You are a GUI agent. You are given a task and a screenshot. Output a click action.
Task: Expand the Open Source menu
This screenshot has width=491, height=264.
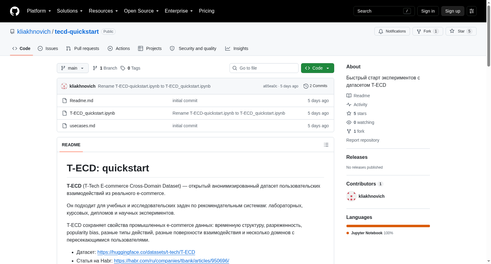[x=141, y=11]
